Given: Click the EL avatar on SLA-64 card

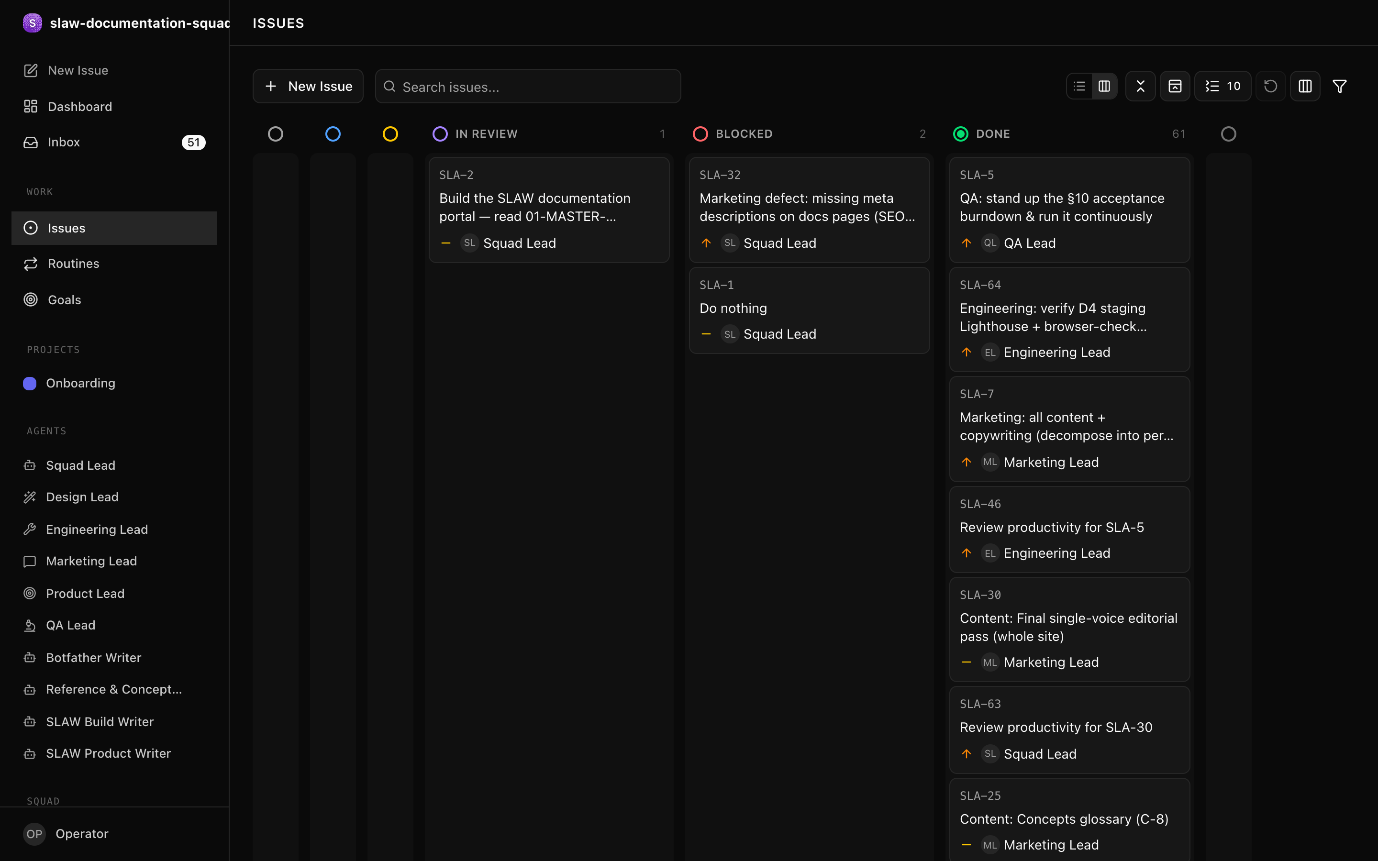Looking at the screenshot, I should pos(990,353).
